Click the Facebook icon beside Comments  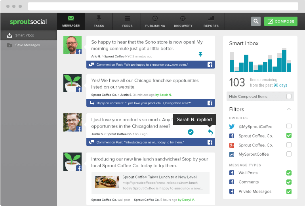click(x=232, y=182)
